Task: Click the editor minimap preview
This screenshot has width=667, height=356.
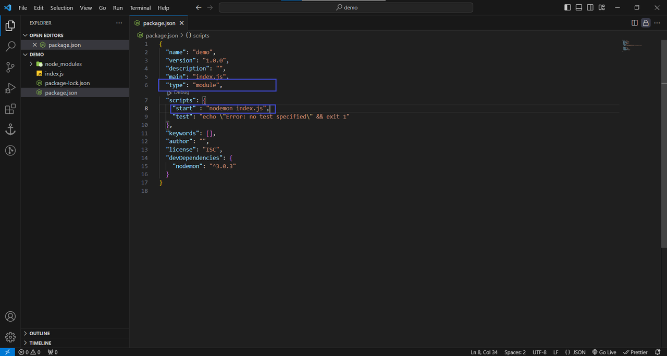Action: (632, 46)
